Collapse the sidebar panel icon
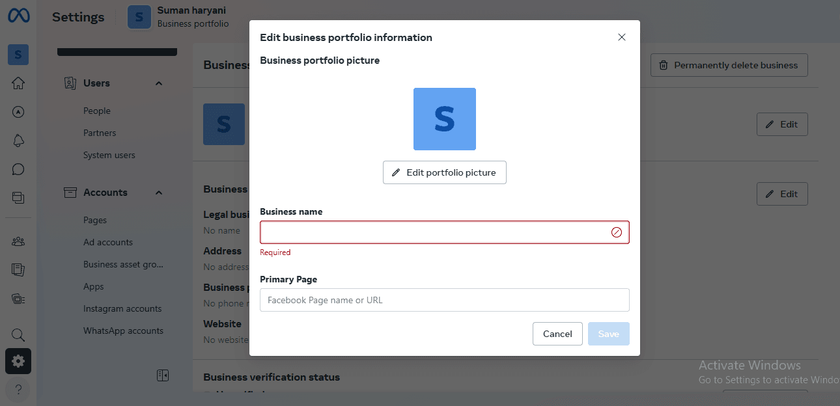 tap(163, 375)
